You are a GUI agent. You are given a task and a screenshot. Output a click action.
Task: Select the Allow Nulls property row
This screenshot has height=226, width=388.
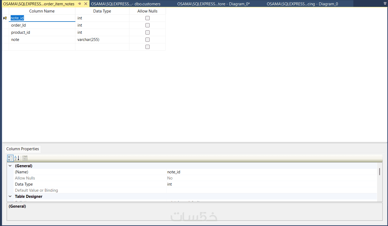point(195,178)
